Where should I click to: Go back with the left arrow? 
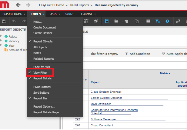click(18, 5)
